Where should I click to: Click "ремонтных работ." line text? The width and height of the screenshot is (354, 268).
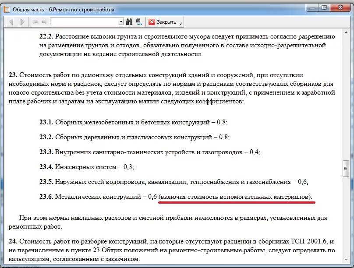point(35,226)
